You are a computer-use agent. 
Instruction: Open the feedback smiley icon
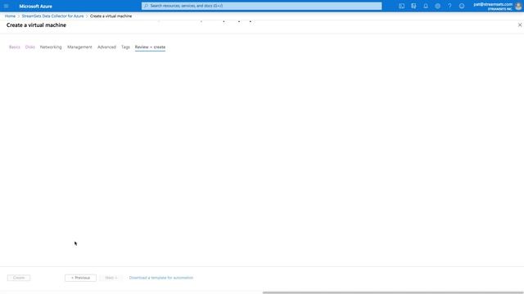(462, 6)
